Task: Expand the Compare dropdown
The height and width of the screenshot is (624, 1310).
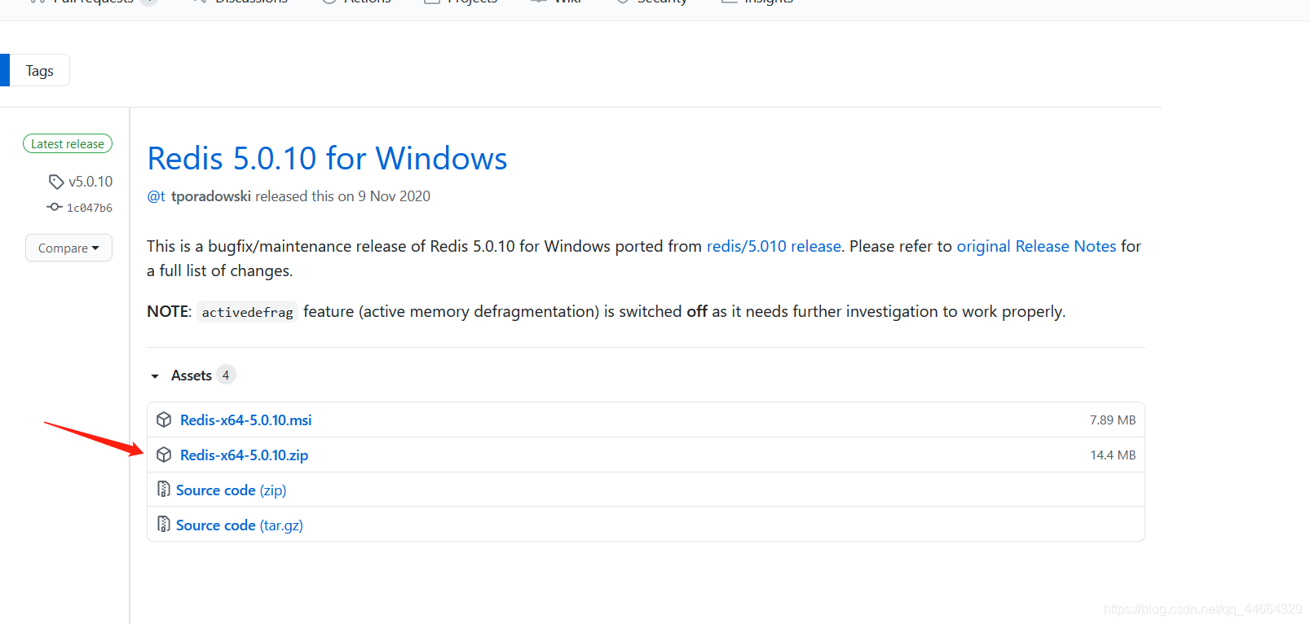Action: (68, 248)
